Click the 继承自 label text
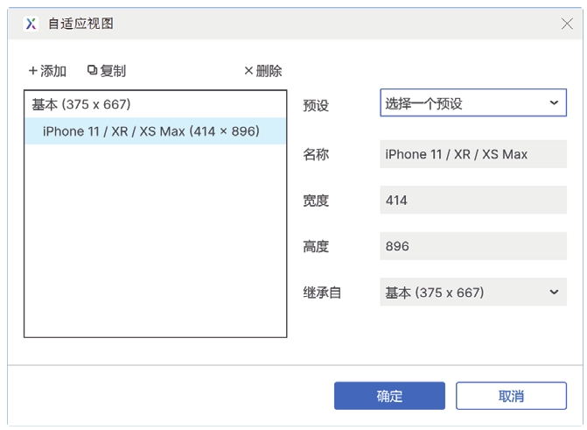Image resolution: width=587 pixels, height=430 pixels. 322,293
